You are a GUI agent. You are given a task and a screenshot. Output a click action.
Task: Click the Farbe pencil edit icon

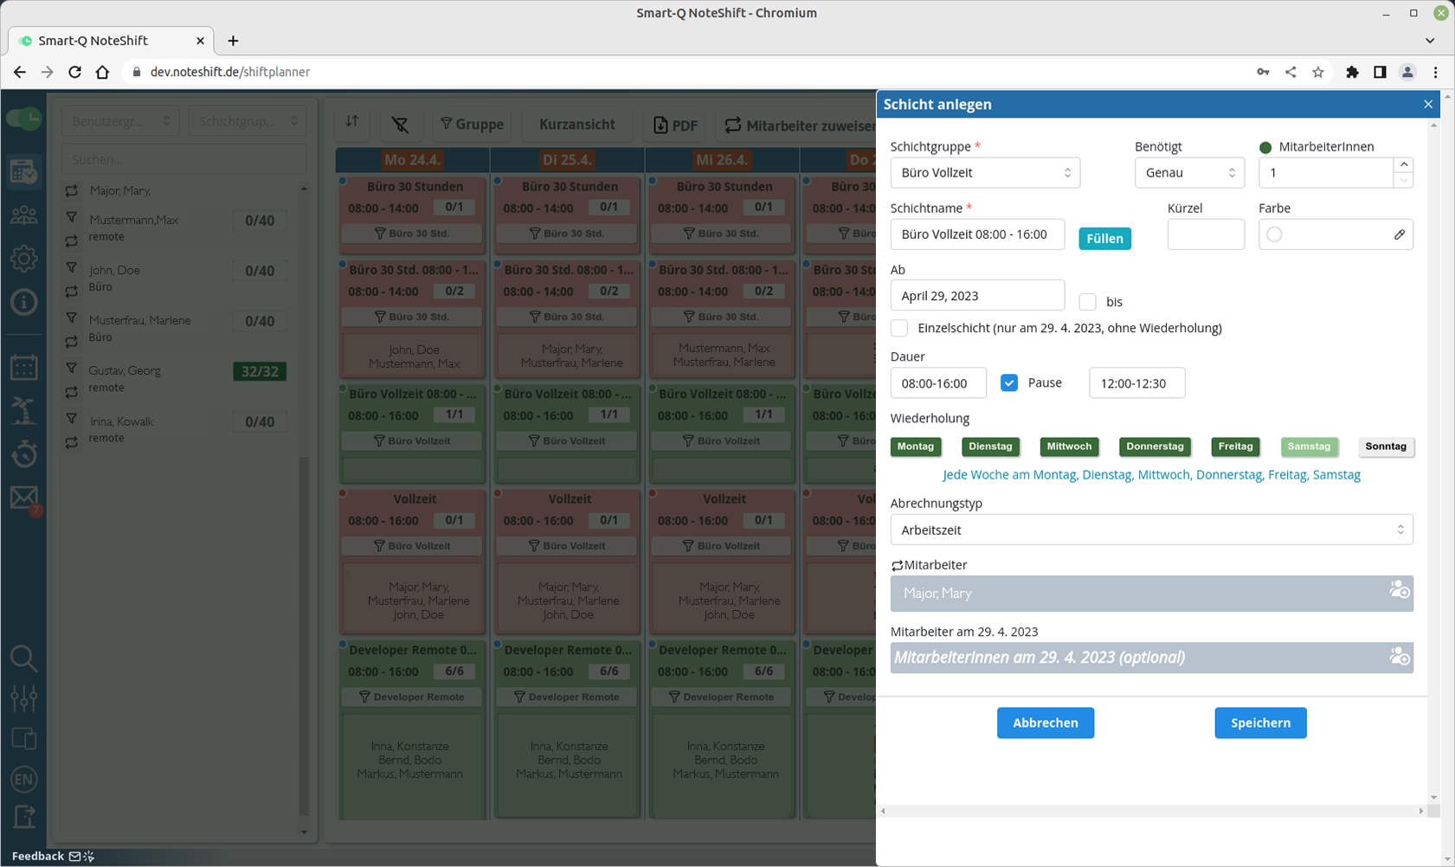[1400, 234]
